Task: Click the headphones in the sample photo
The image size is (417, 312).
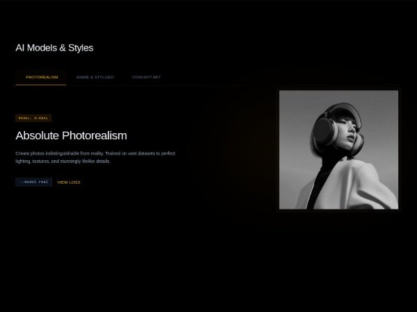Action: 325,132
